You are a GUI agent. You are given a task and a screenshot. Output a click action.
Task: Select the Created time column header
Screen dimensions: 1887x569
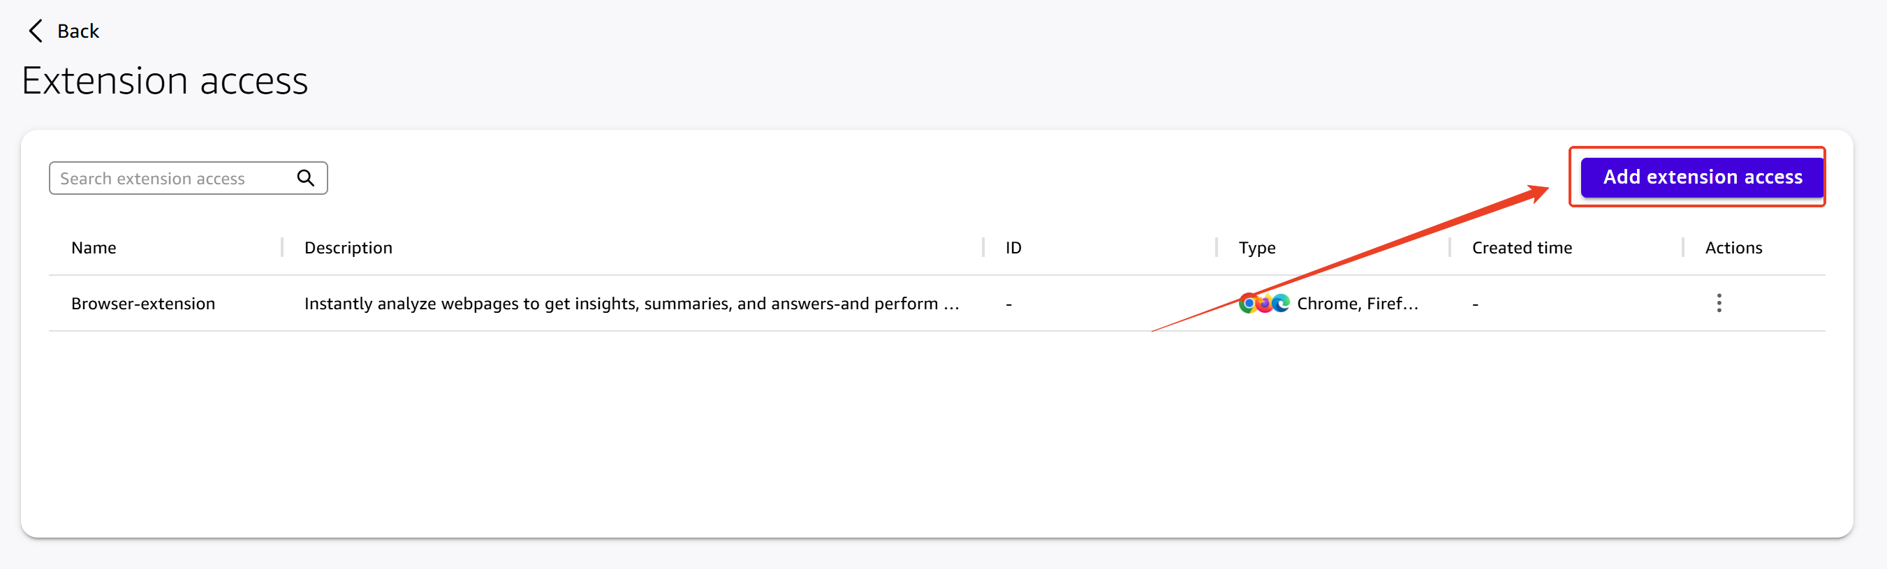[x=1522, y=248]
